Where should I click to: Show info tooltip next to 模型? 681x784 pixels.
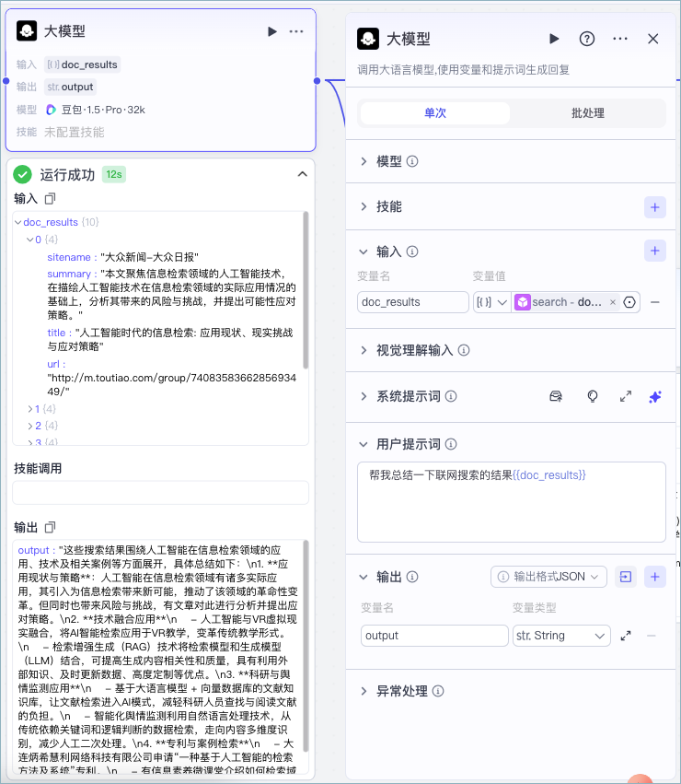pos(412,161)
